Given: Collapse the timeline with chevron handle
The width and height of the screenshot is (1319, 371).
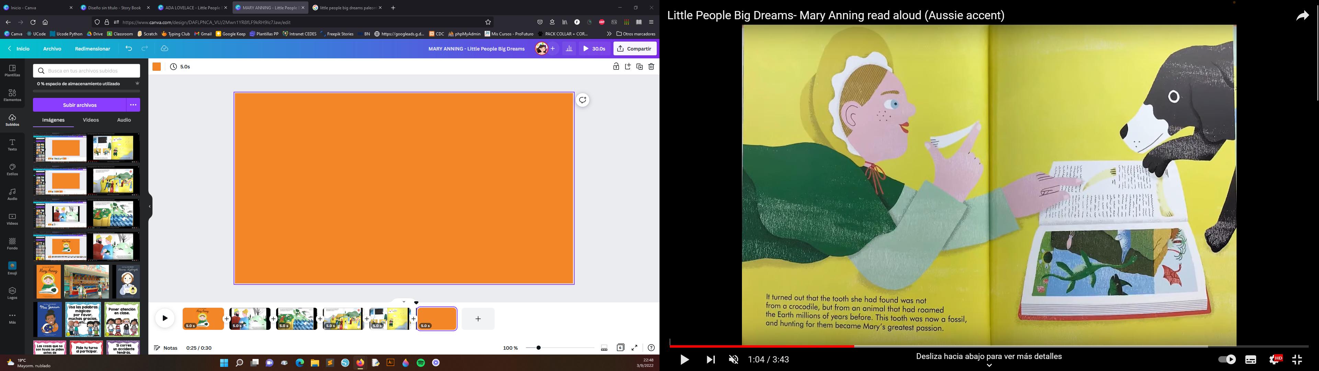Looking at the screenshot, I should [404, 302].
